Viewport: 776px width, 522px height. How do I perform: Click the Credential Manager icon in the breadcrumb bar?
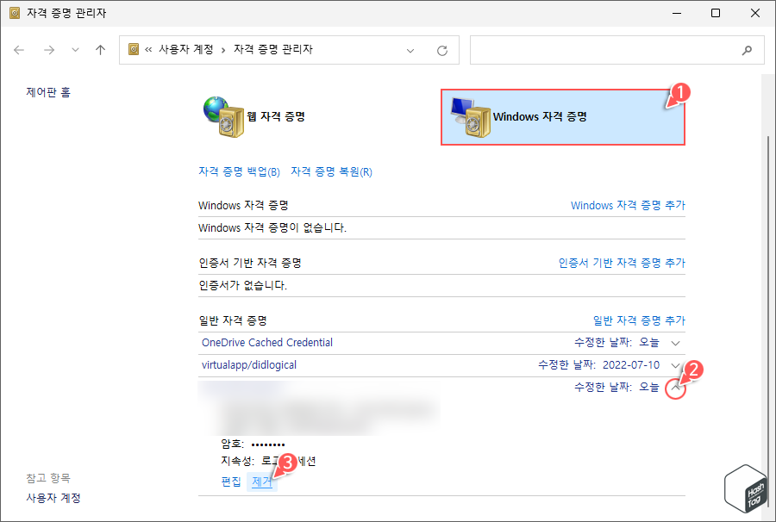pyautogui.click(x=132, y=50)
